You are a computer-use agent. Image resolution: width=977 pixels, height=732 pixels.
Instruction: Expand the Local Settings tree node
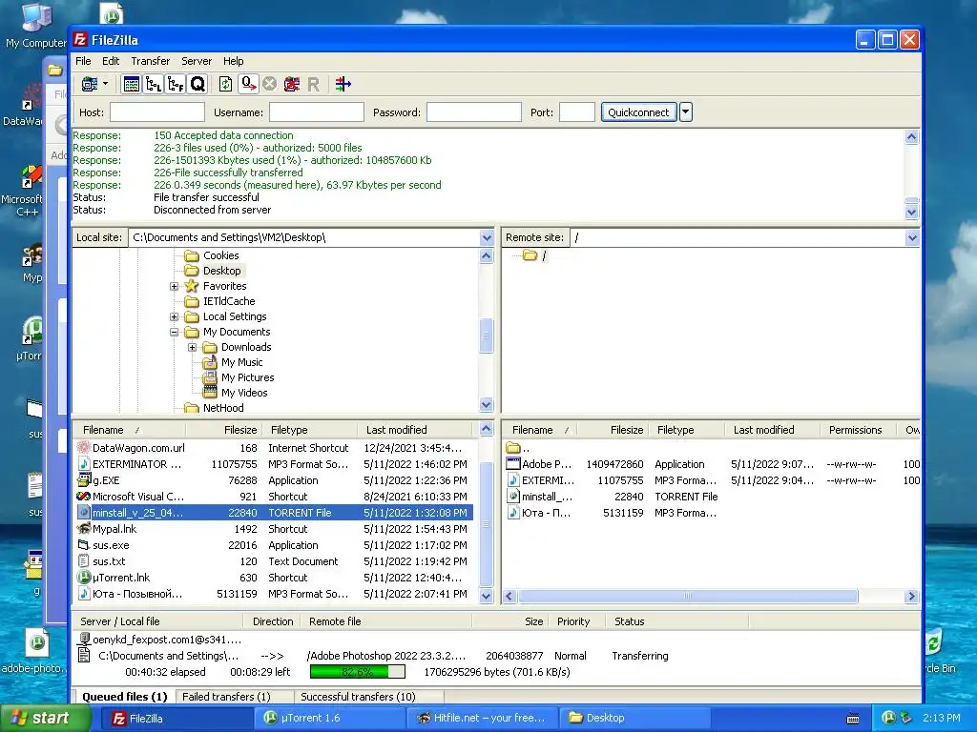175,316
